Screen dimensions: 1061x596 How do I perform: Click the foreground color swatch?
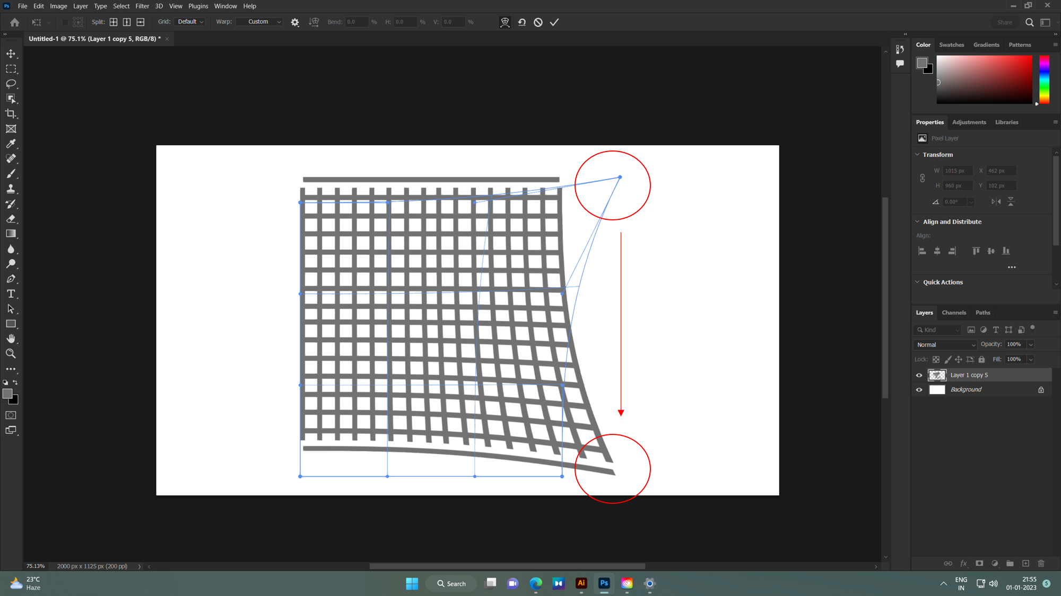8,394
